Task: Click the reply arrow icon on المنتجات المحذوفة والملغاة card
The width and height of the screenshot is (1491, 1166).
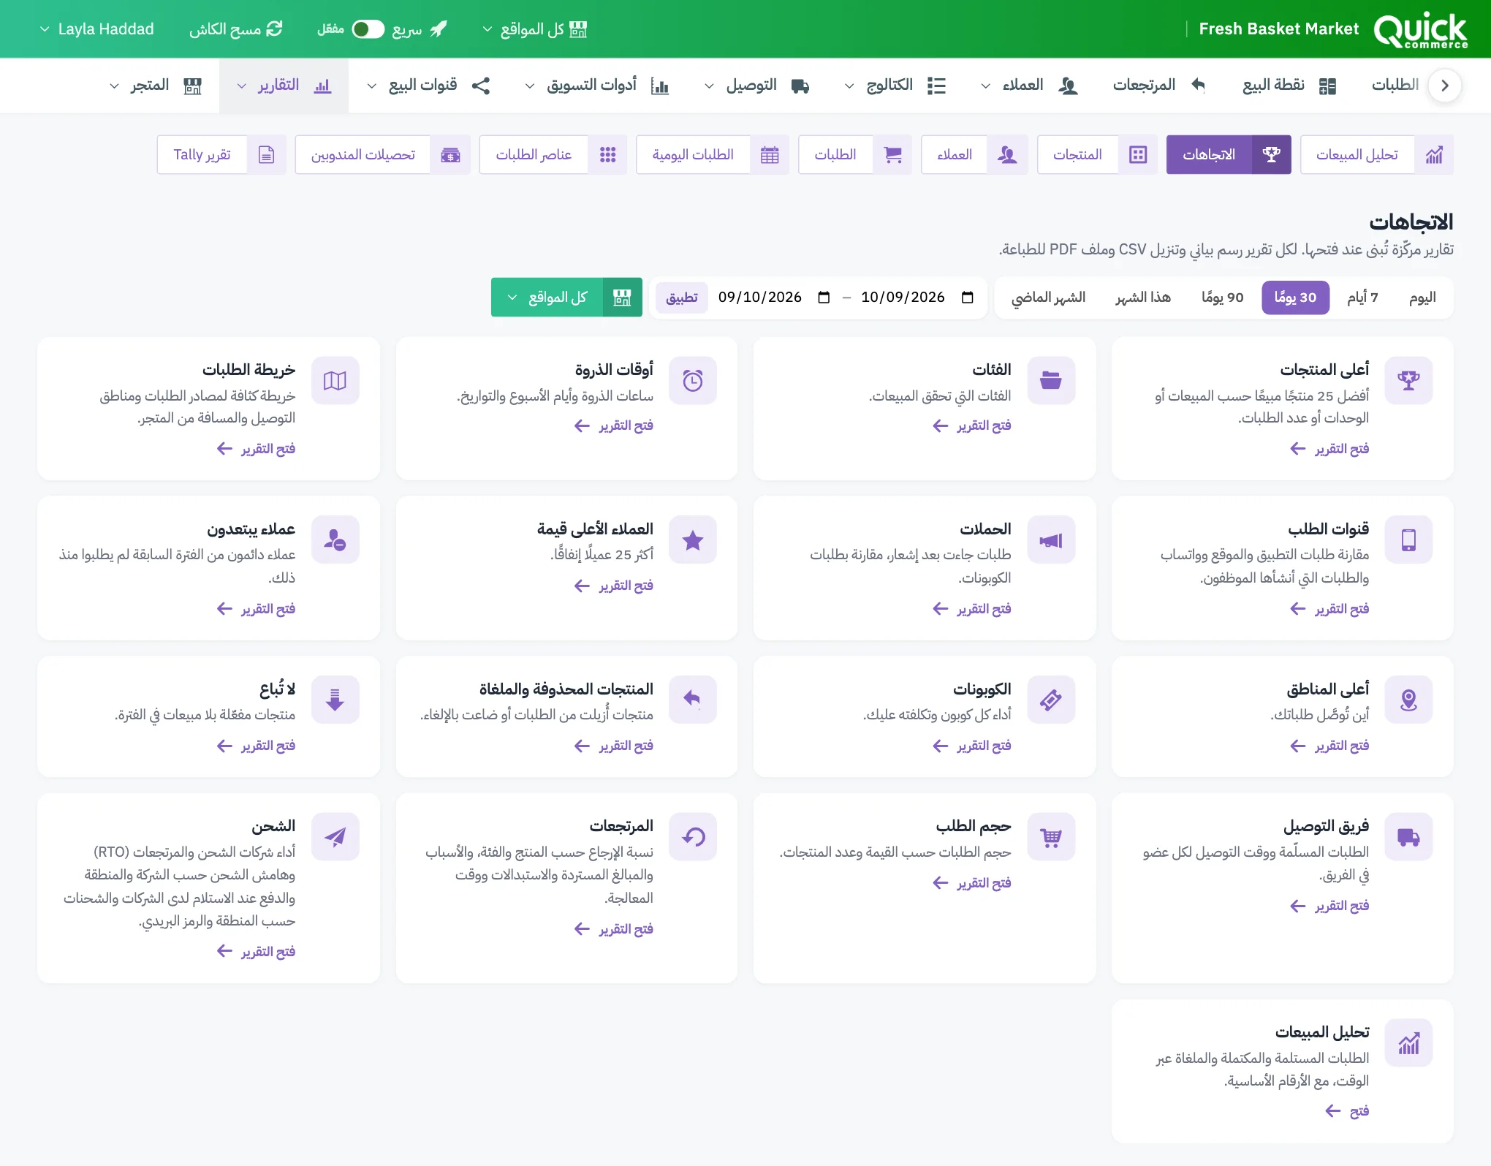Action: click(x=693, y=700)
